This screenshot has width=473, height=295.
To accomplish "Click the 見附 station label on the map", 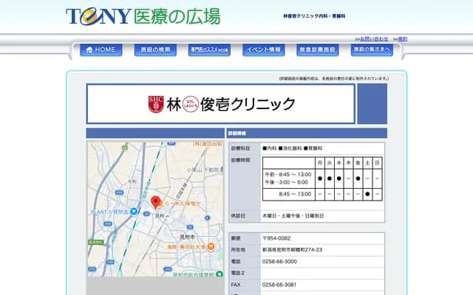I will click(160, 216).
